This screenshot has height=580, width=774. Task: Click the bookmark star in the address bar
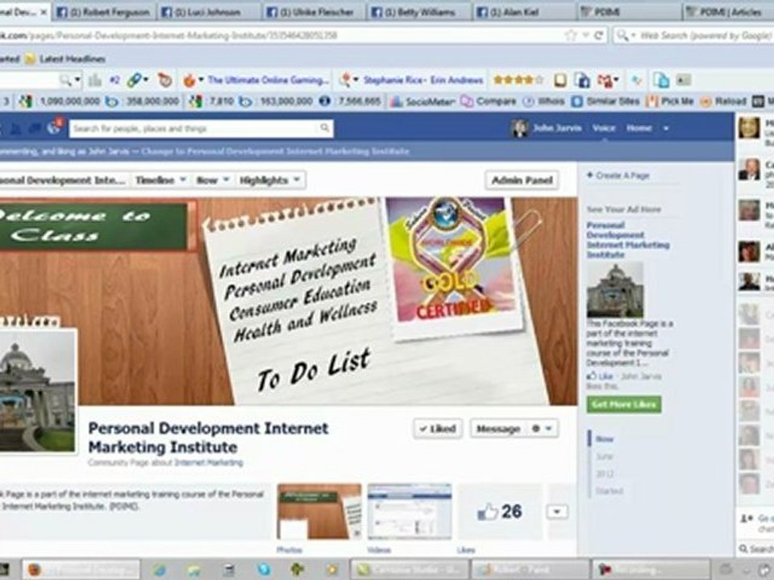point(571,35)
